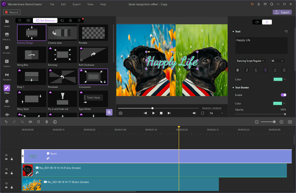296x193 pixels.
Task: Select the crop tool
Action: pyautogui.click(x=22, y=122)
